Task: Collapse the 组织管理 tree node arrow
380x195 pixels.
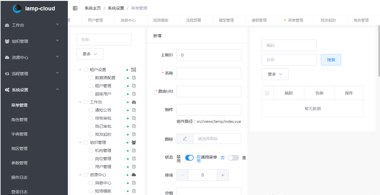Action: click(x=80, y=142)
